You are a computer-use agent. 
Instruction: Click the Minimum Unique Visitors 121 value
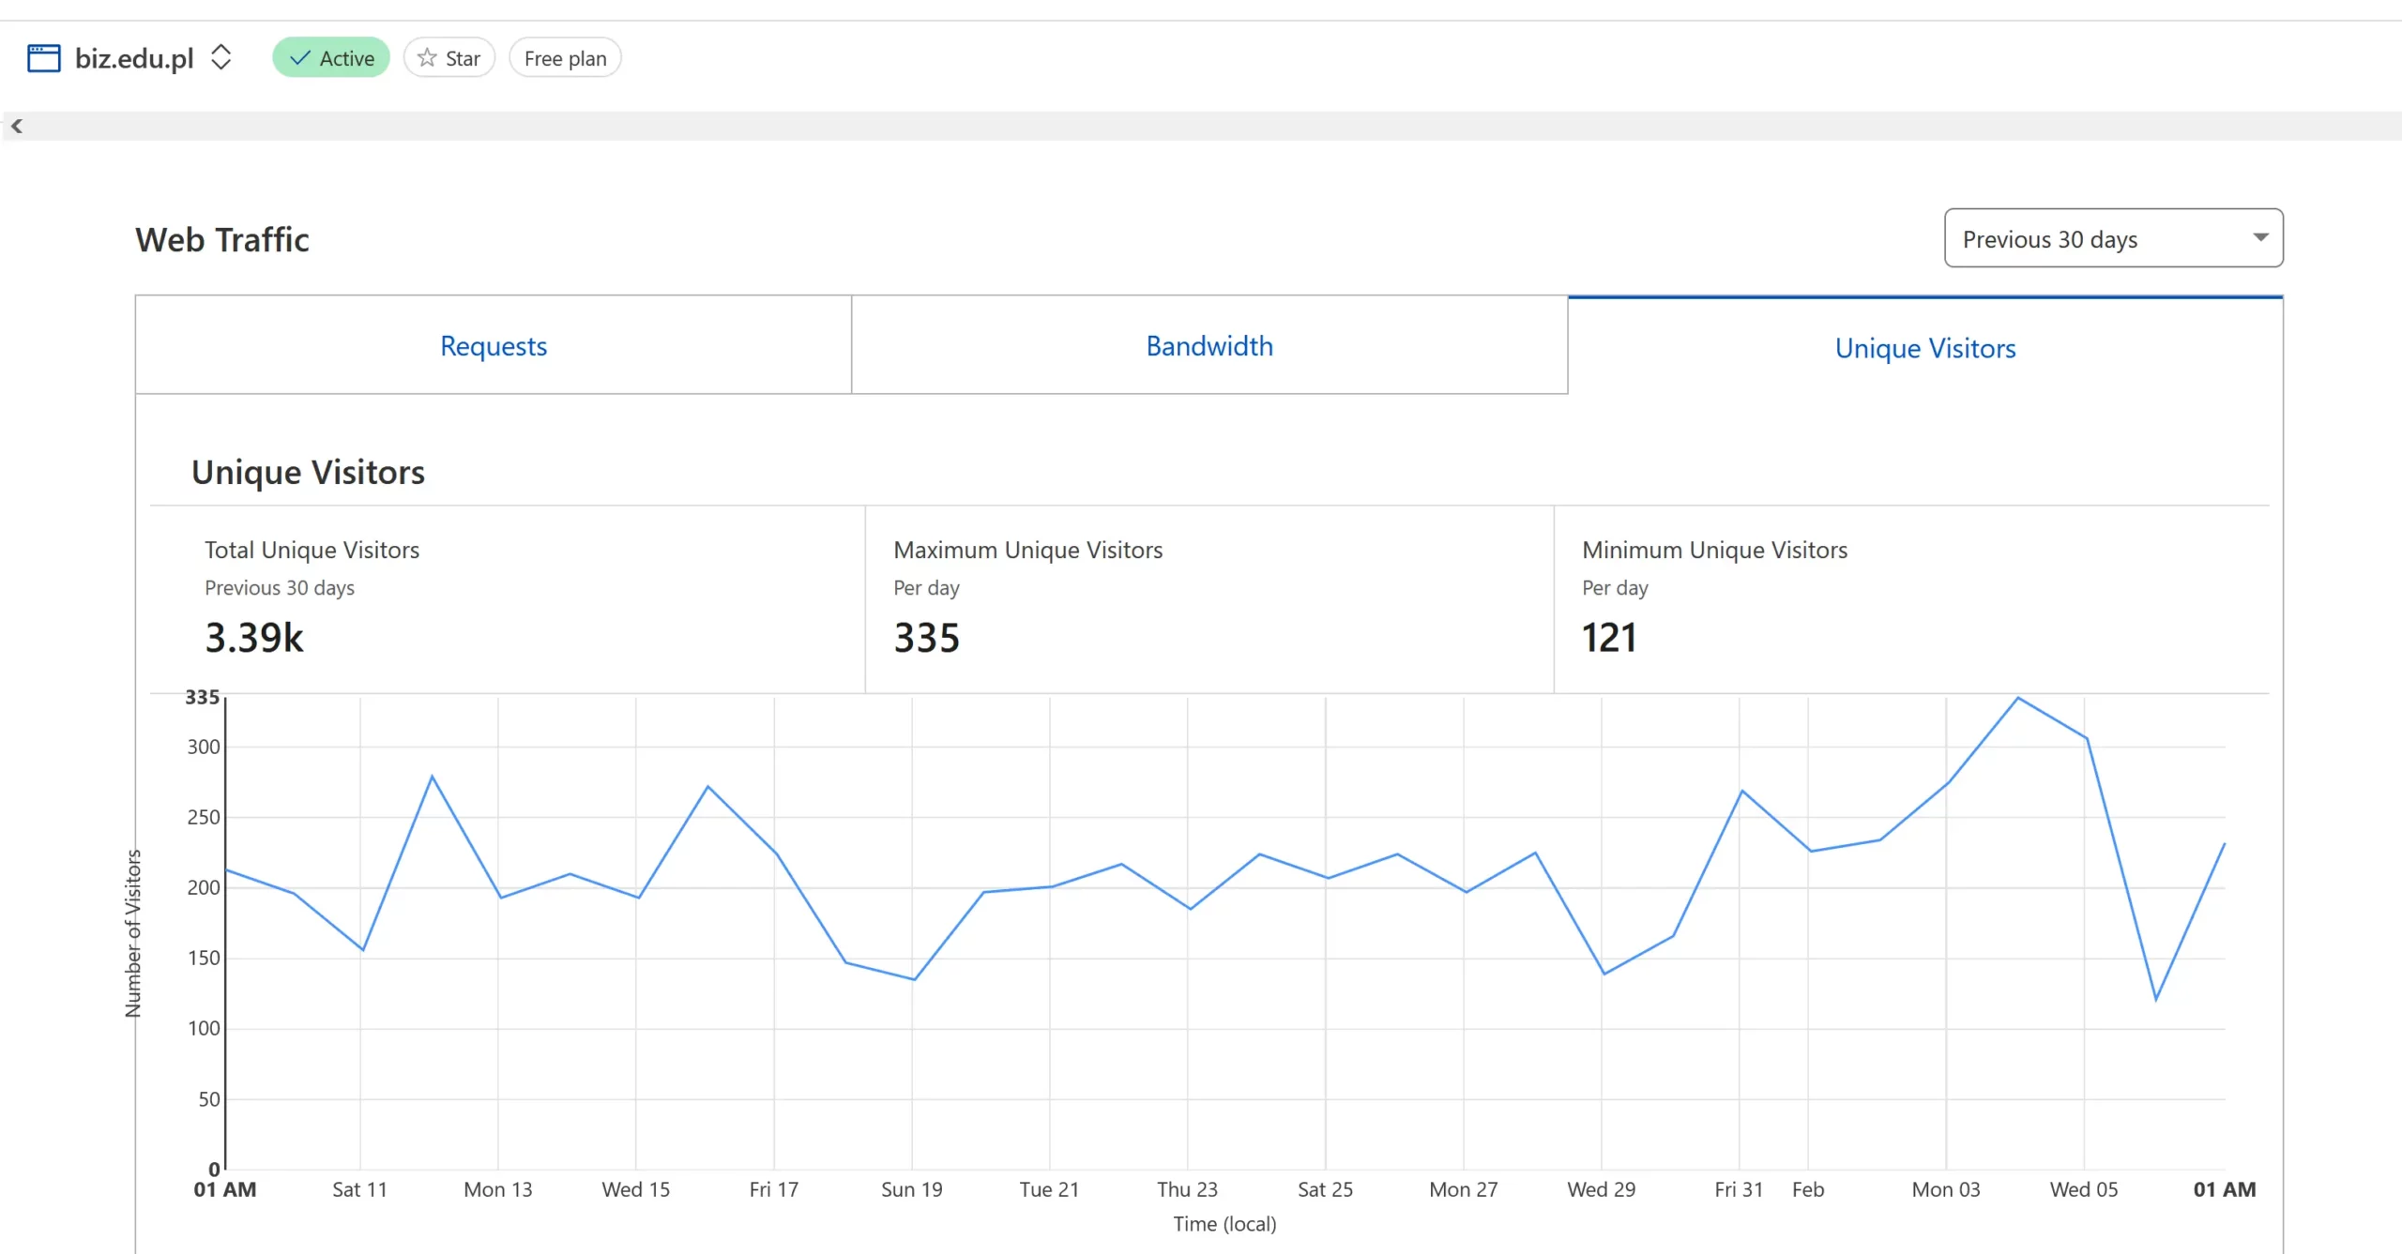coord(1609,638)
